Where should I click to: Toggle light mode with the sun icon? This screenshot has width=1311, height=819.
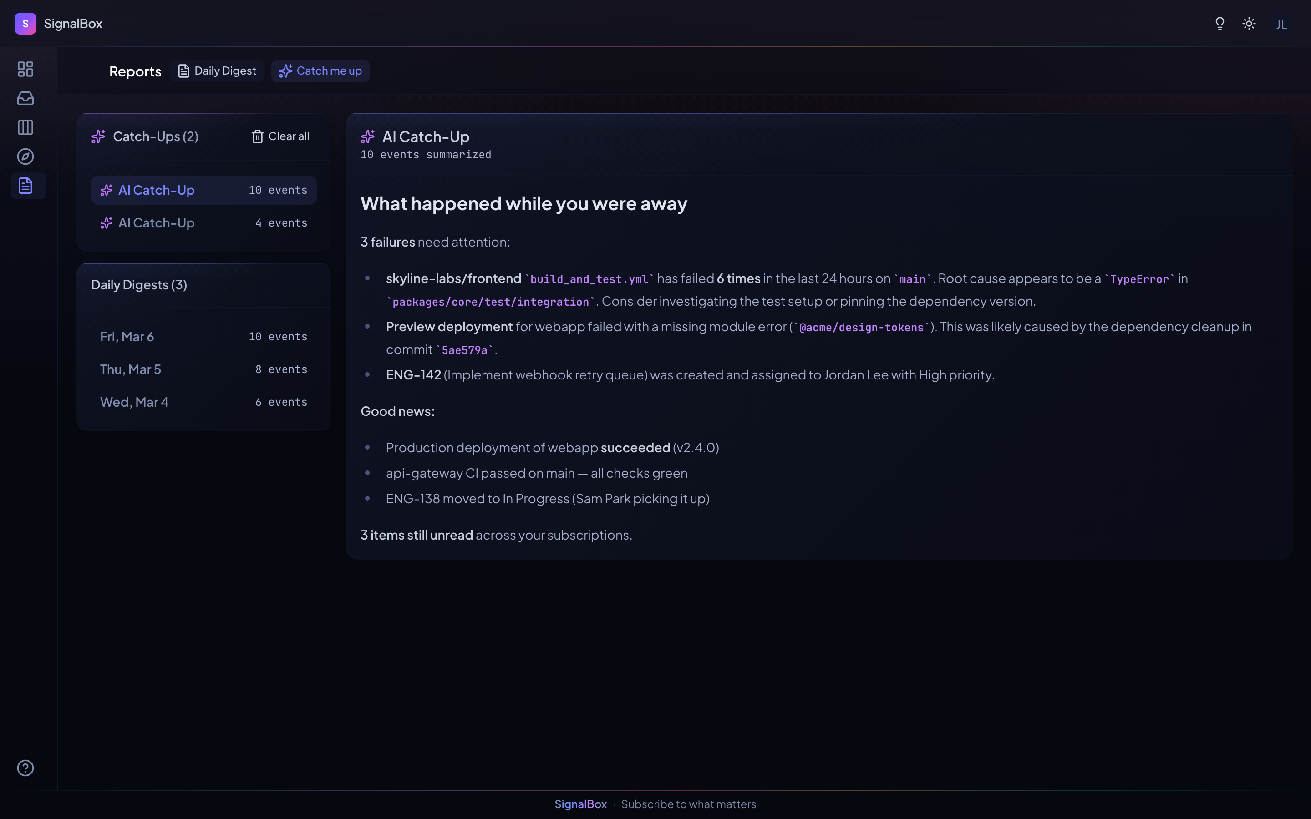pos(1249,23)
